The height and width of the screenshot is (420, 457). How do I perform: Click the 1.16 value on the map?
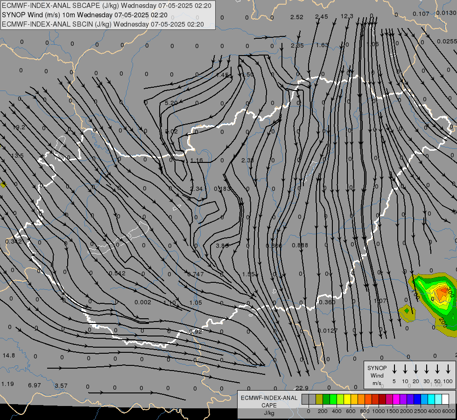click(197, 161)
